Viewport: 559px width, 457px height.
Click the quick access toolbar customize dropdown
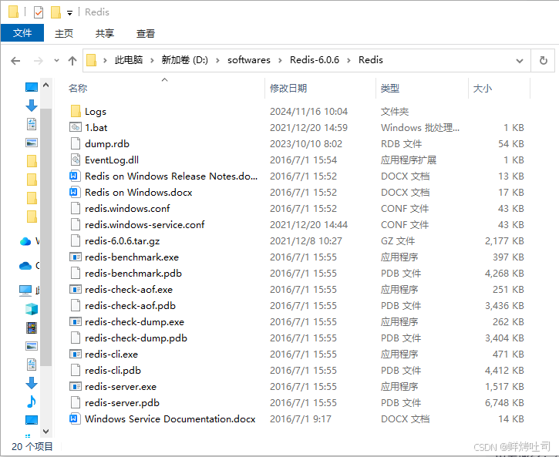tap(70, 13)
